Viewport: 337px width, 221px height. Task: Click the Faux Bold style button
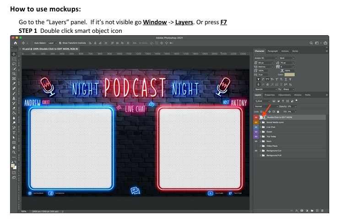coord(258,79)
